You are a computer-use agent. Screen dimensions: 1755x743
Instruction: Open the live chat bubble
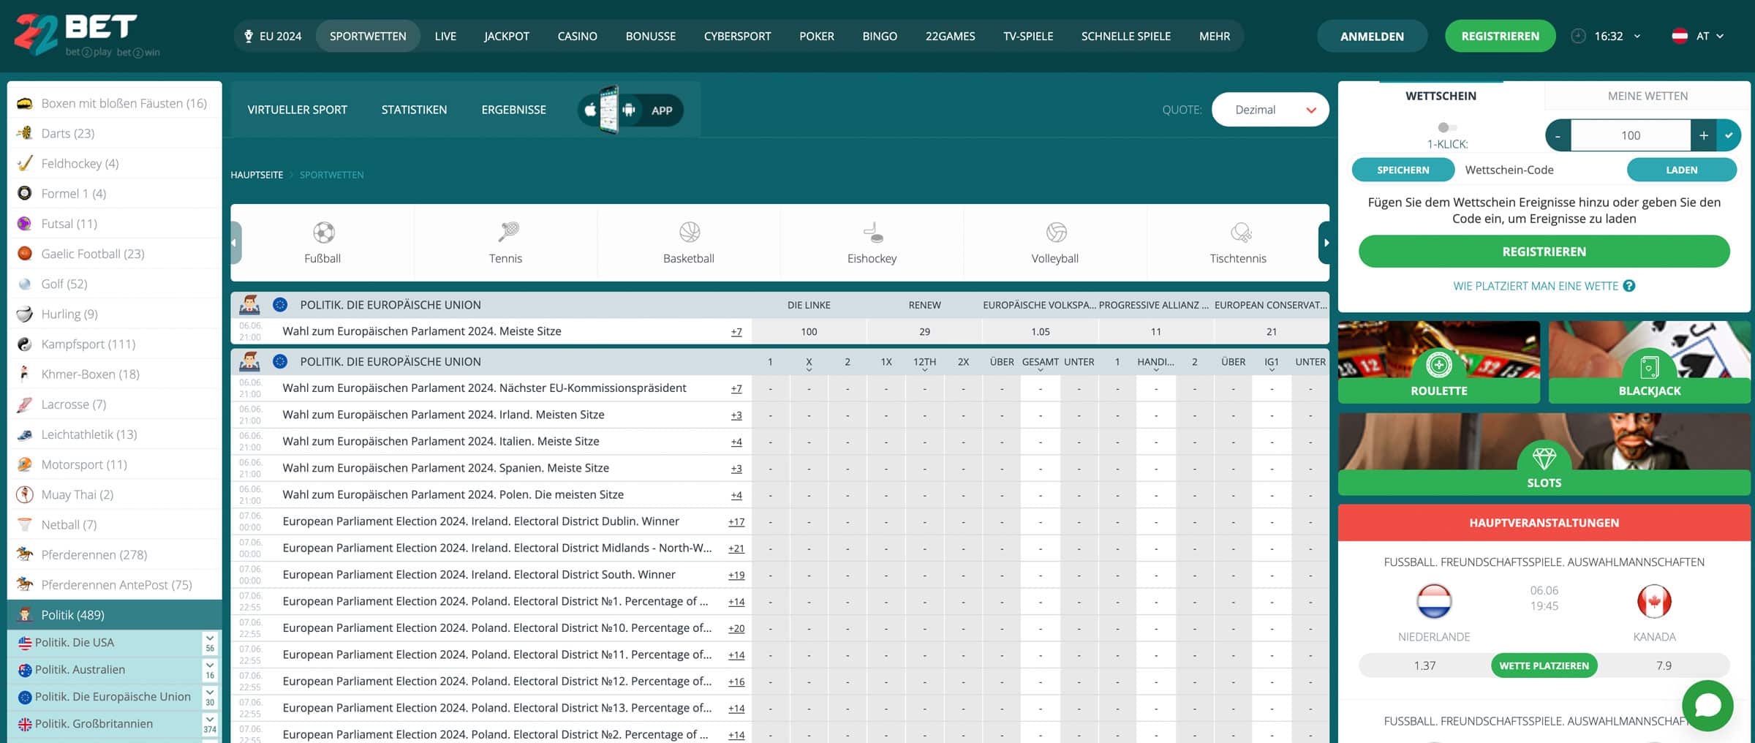1707,706
